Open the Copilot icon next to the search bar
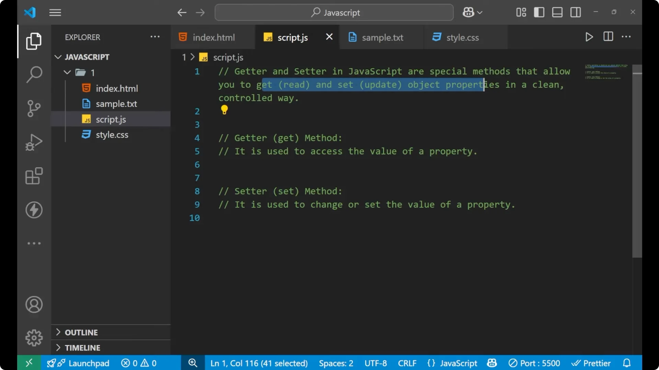This screenshot has width=659, height=370. [x=469, y=12]
